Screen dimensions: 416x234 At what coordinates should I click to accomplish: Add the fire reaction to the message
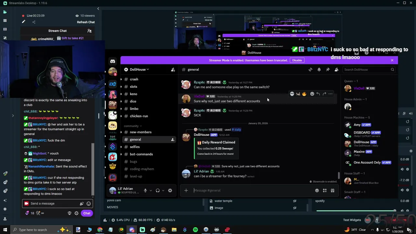(304, 94)
